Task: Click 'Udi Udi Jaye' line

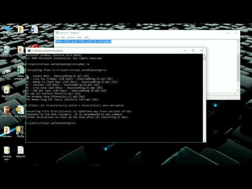Action: click(x=67, y=91)
